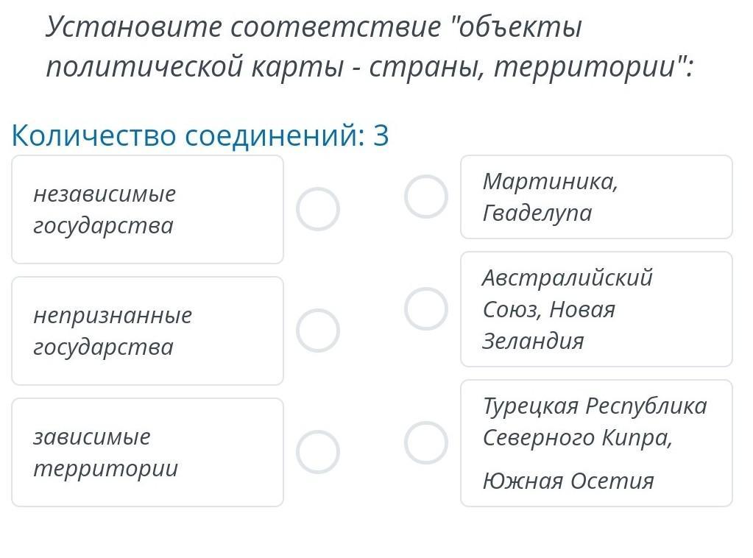Click the Северного Кипра, Южная Осетия card

pos(596,442)
